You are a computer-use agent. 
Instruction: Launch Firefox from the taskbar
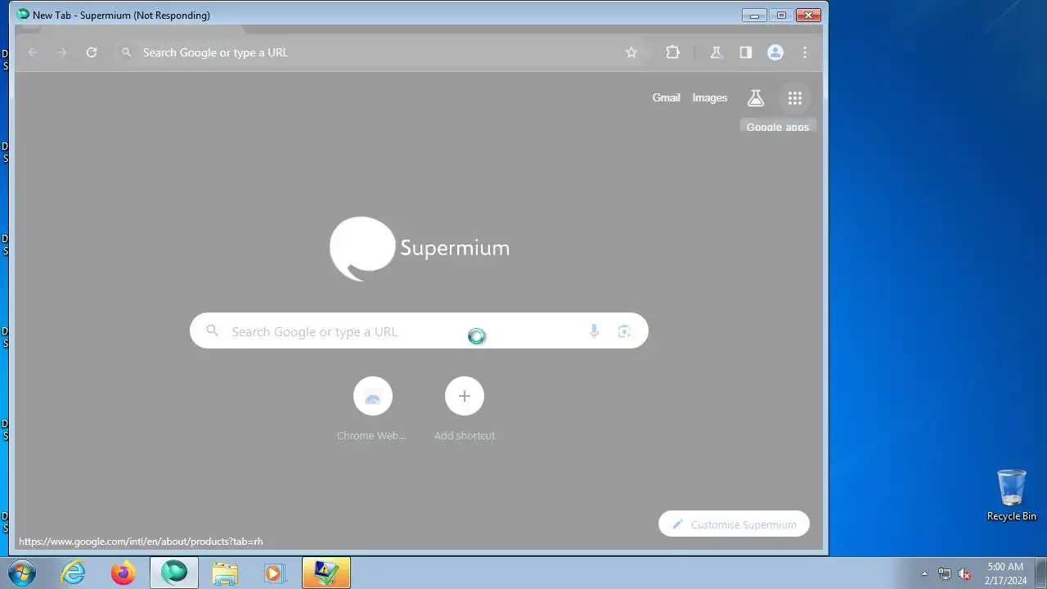click(x=124, y=573)
